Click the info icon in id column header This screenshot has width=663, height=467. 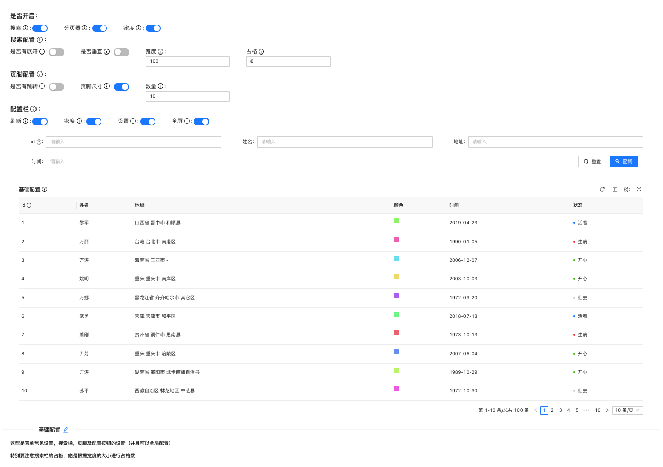[29, 205]
